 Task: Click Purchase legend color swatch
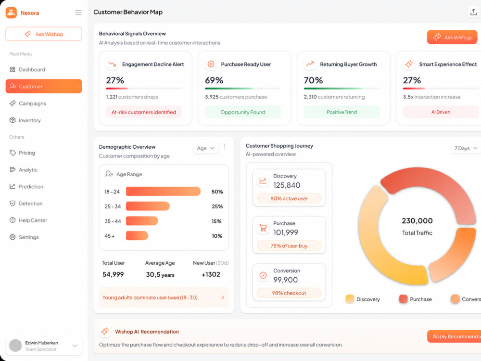(404, 299)
